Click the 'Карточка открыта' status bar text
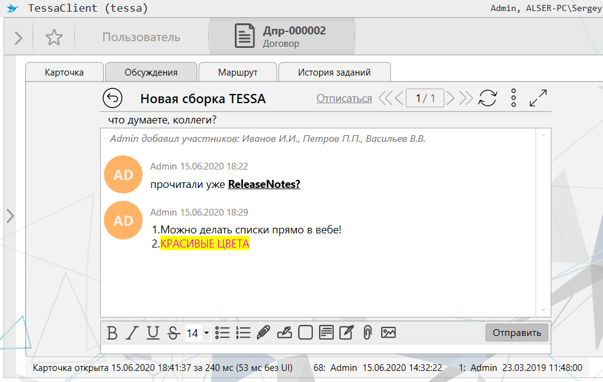603x382 pixels. point(162,368)
